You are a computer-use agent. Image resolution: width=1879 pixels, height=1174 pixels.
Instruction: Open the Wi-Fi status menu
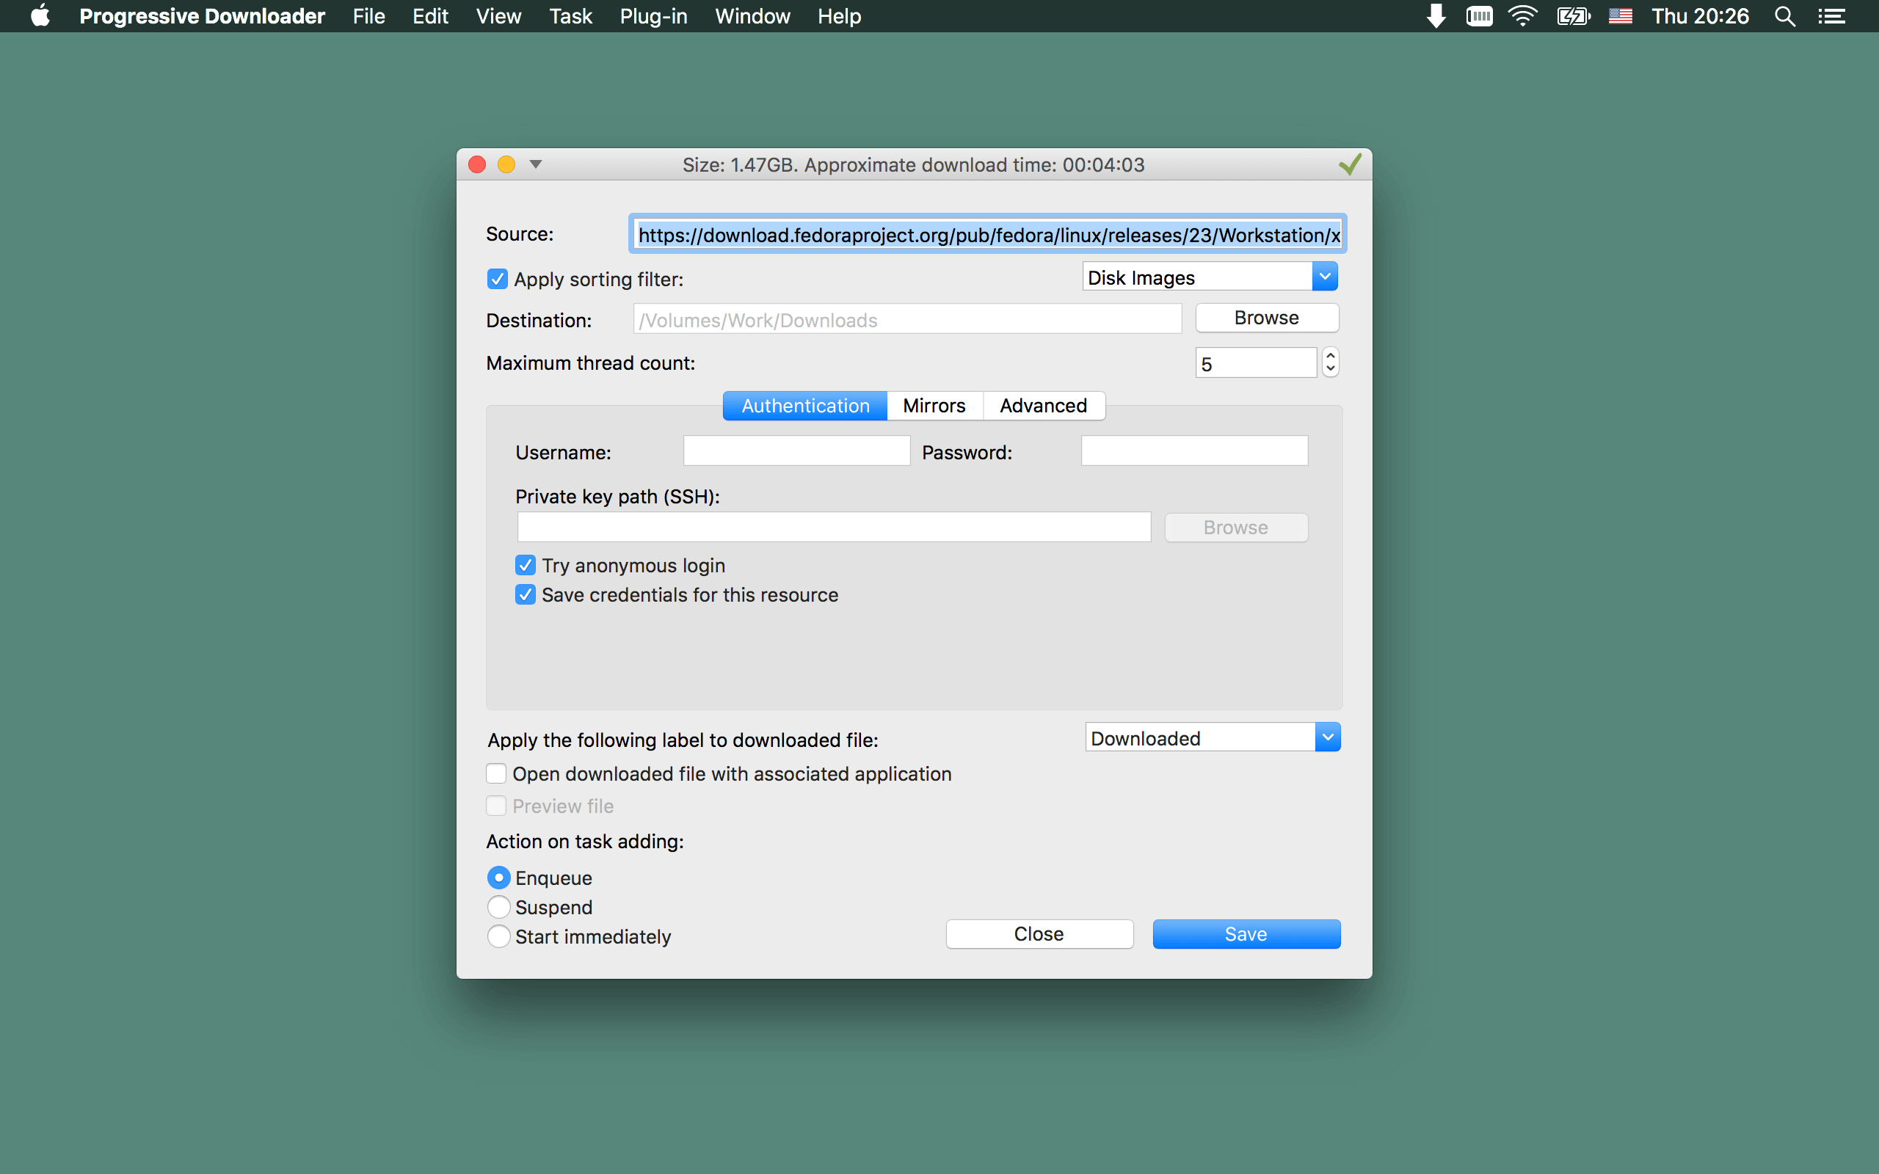[1522, 15]
